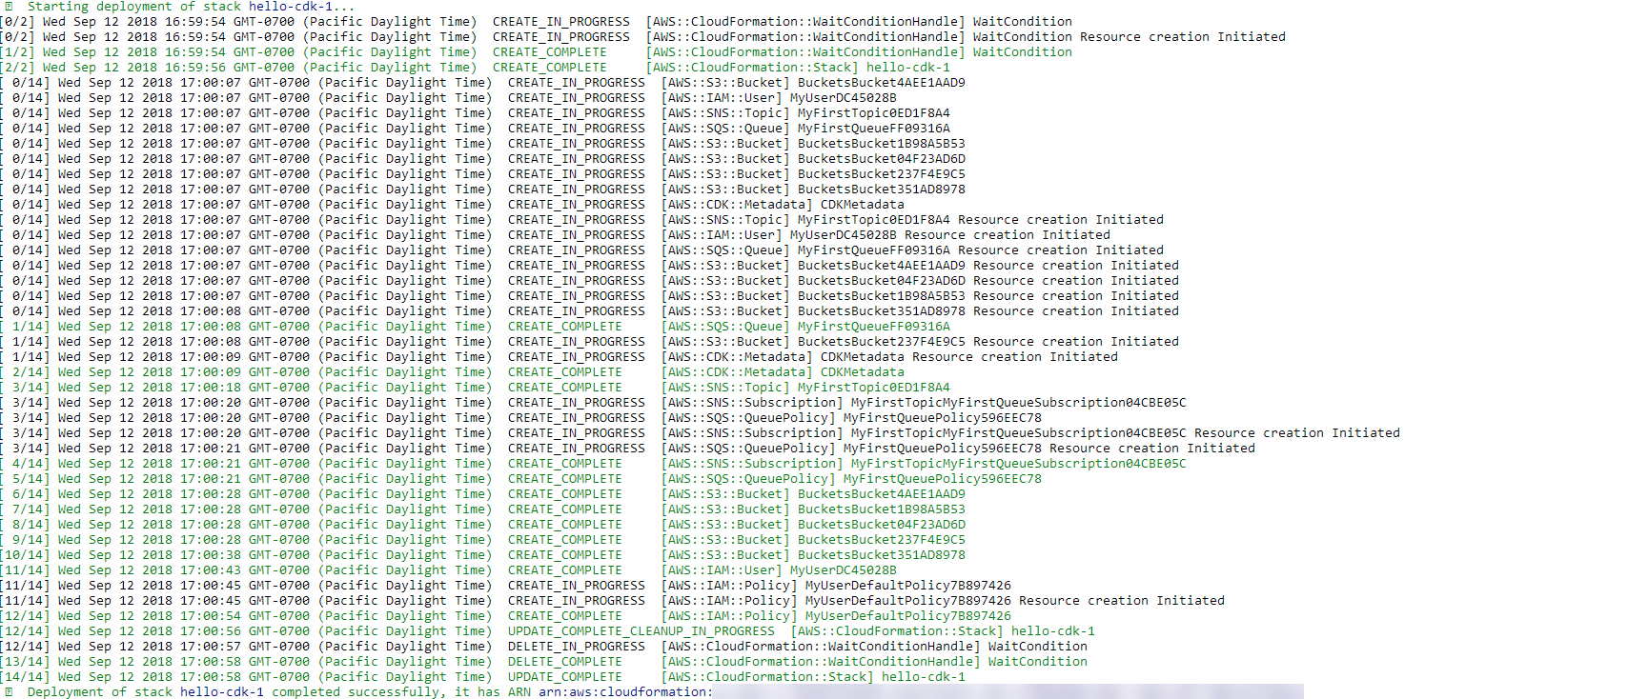Click the "17:00:56" timestamp
The height and width of the screenshot is (699, 1649).
211,631
